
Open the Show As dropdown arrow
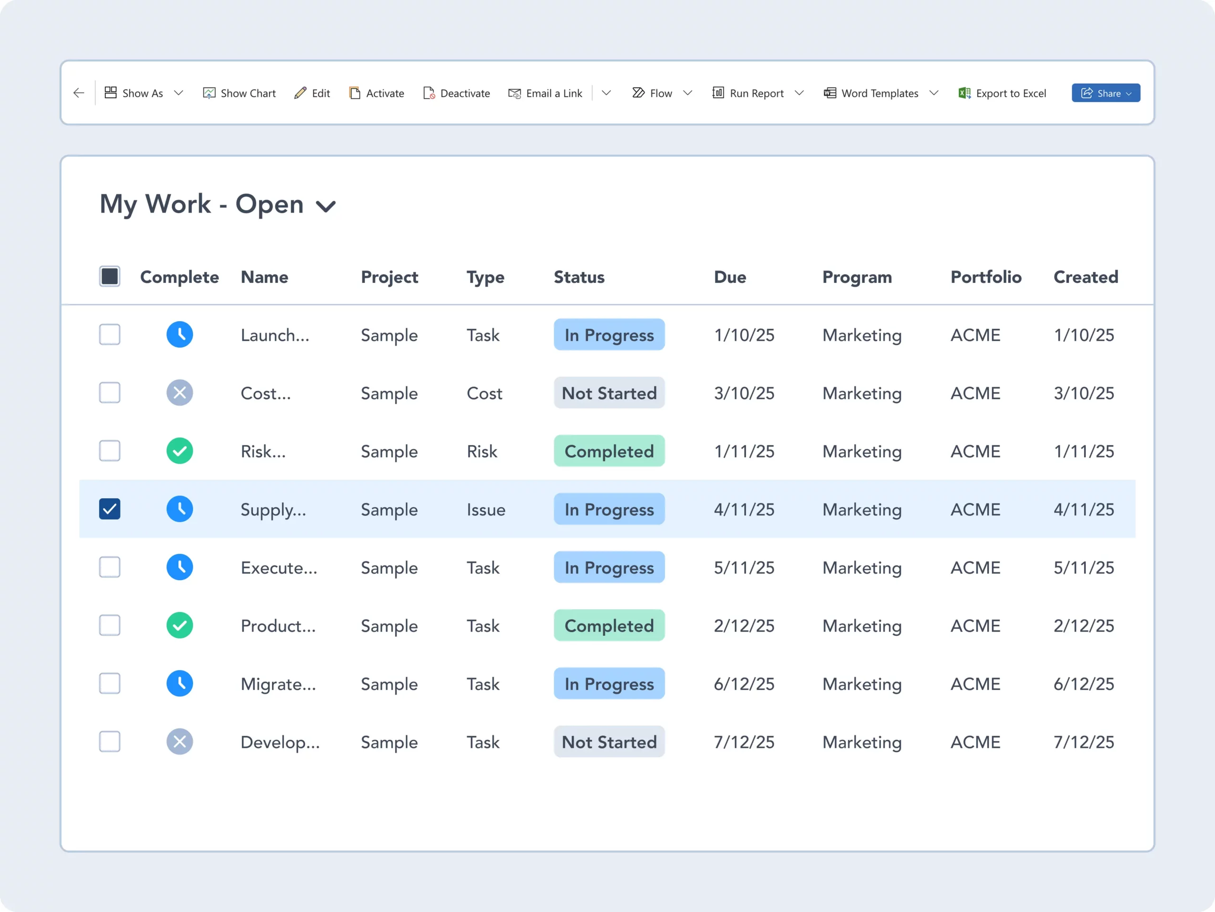coord(178,93)
